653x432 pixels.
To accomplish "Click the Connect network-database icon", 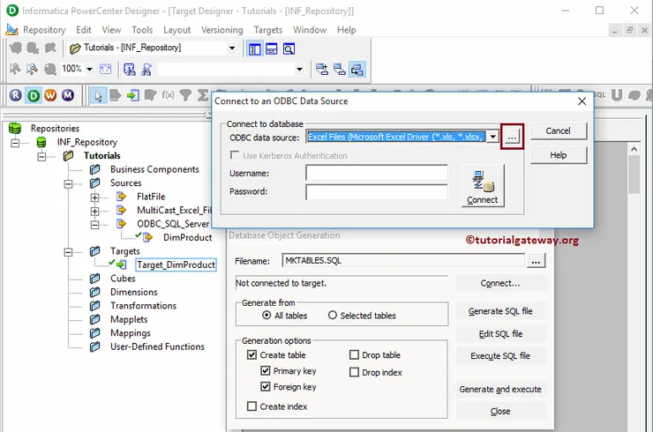I will [x=483, y=185].
